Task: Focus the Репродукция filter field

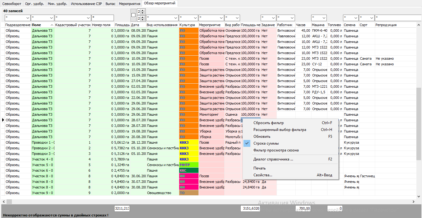Action: (398, 18)
